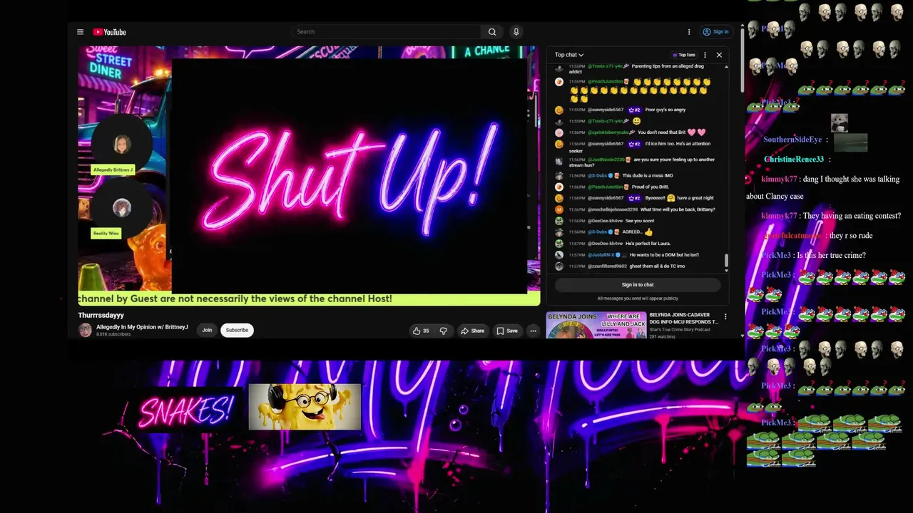Sign in from the header button
Image resolution: width=913 pixels, height=513 pixels.
coord(715,32)
